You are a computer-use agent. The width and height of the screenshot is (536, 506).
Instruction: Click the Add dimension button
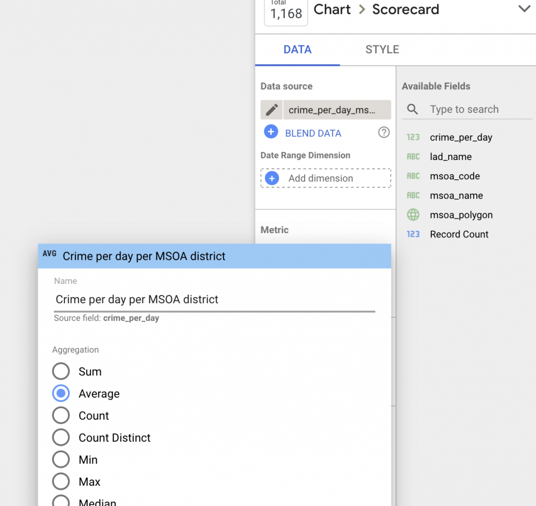326,178
